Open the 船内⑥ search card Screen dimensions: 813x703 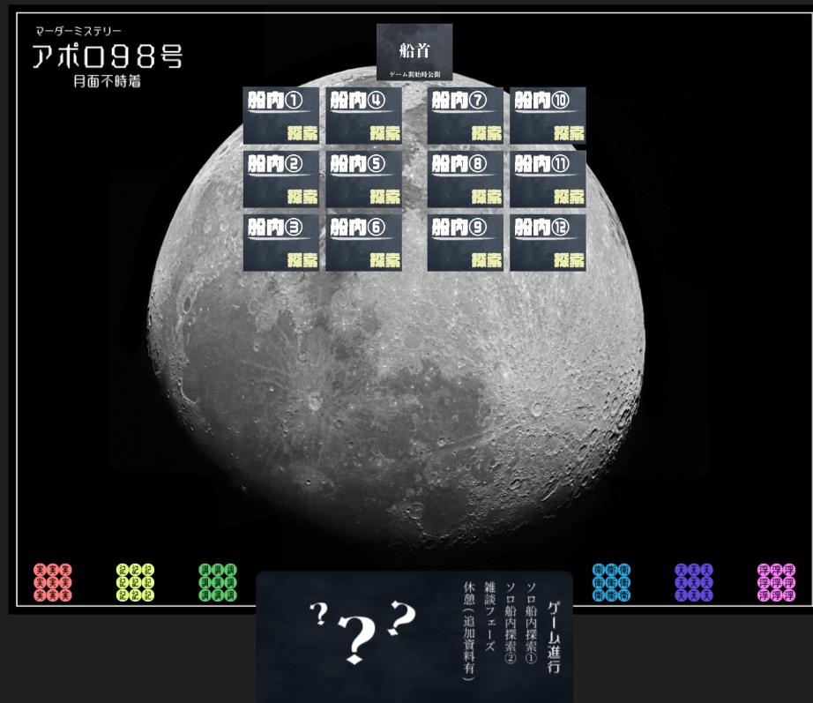coord(364,243)
